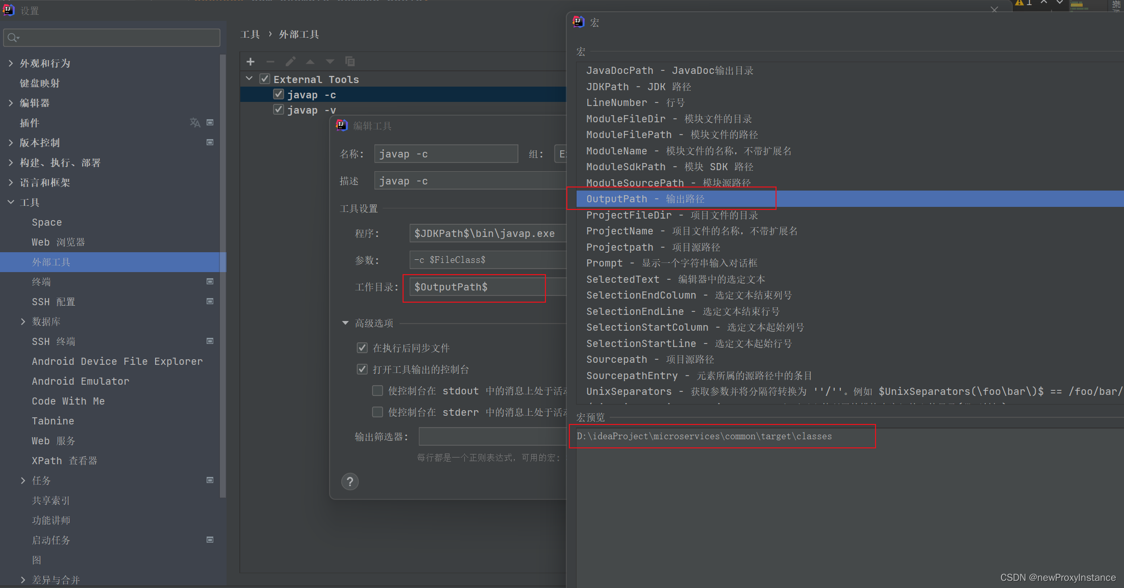
Task: Uncheck 打开工具输出的控制台 checkbox
Action: point(362,369)
